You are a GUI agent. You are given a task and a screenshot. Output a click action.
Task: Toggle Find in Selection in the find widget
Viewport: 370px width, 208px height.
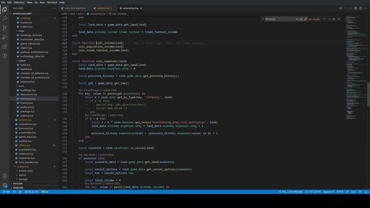(x=334, y=19)
